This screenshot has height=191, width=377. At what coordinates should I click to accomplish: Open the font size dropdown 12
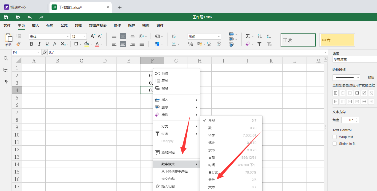pyautogui.click(x=79, y=36)
